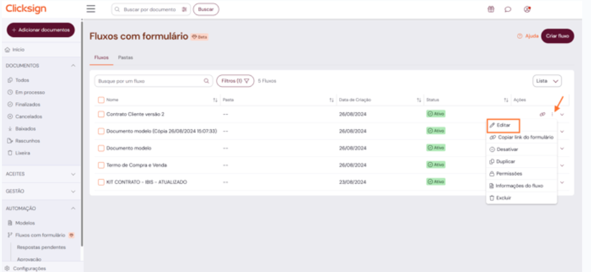Check the box for Documento modelo
This screenshot has height=272, width=591.
pos(101,148)
